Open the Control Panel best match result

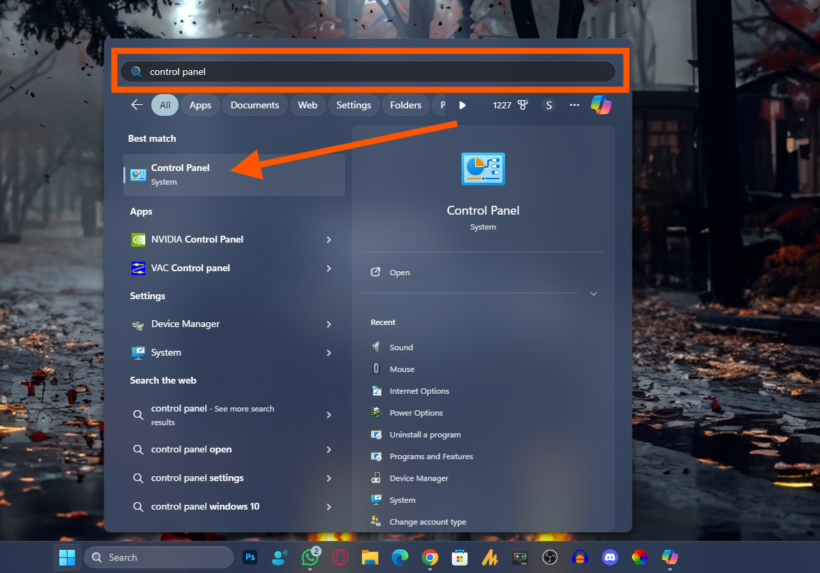pos(234,175)
